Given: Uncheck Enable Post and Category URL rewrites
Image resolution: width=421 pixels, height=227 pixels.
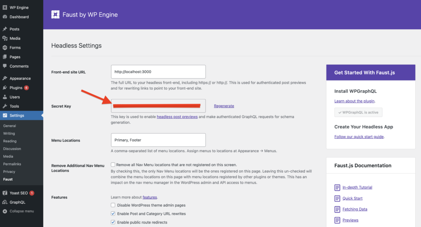Looking at the screenshot, I should click(113, 214).
